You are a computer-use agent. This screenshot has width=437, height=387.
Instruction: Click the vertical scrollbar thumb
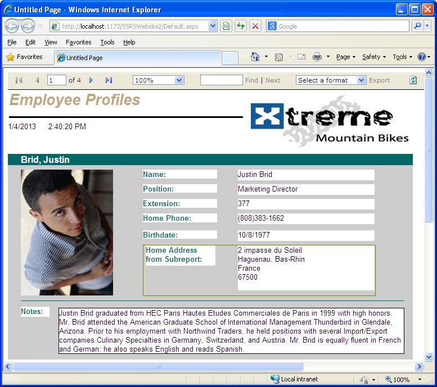tap(429, 149)
